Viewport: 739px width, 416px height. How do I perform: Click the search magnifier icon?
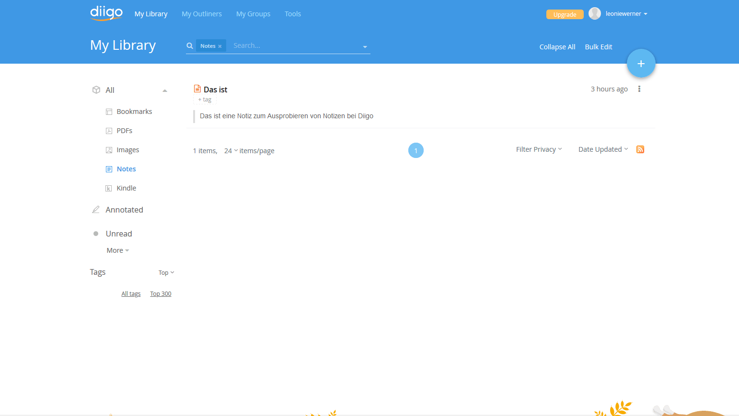click(x=190, y=46)
